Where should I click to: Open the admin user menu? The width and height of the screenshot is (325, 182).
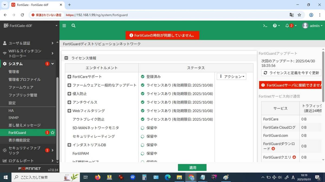(x=312, y=26)
